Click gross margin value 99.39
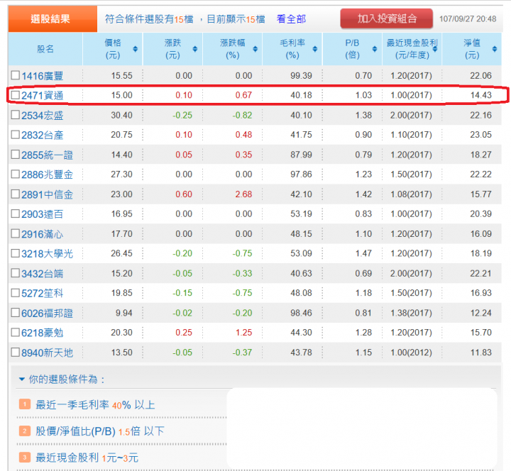The height and width of the screenshot is (471, 511). pos(301,76)
